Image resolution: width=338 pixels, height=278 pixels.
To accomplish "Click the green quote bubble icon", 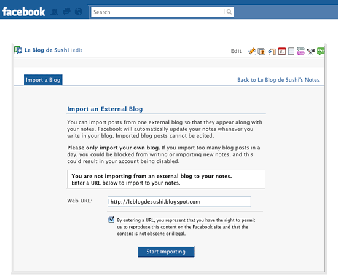I will [x=321, y=51].
